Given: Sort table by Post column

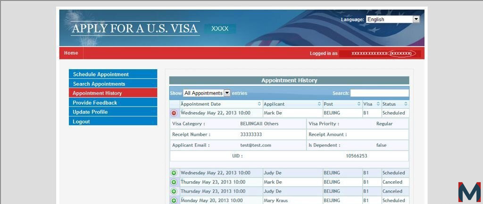Looking at the screenshot, I should coord(342,104).
